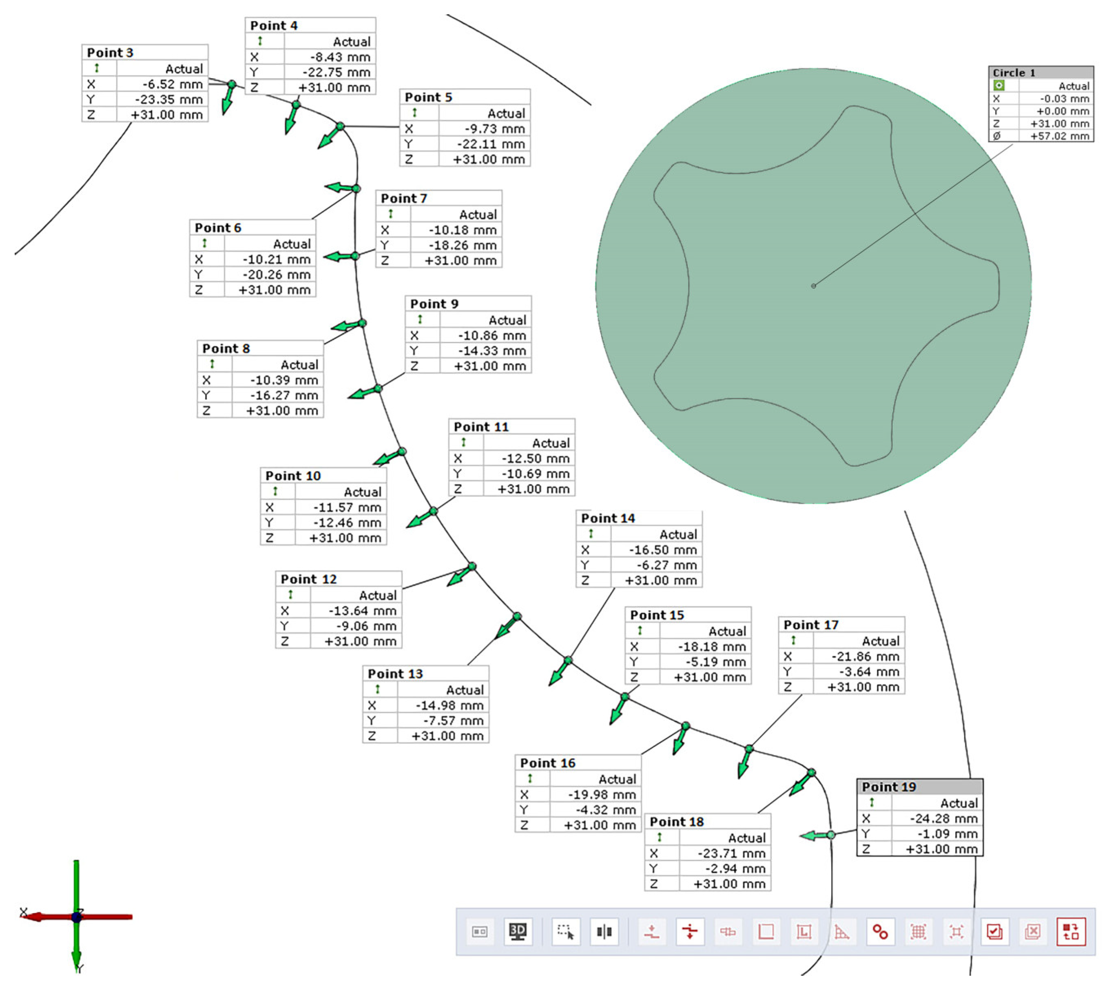Click the fit-to-view toolbar icon
Image resolution: width=1107 pixels, height=990 pixels.
click(x=956, y=931)
